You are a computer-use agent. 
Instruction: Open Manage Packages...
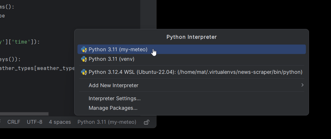coord(113,108)
